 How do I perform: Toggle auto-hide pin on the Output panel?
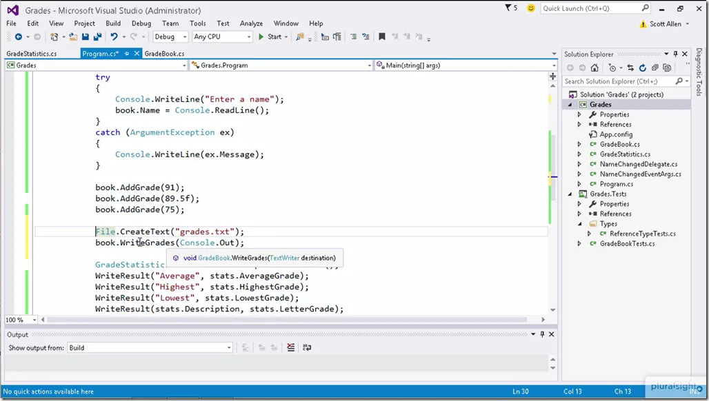542,334
